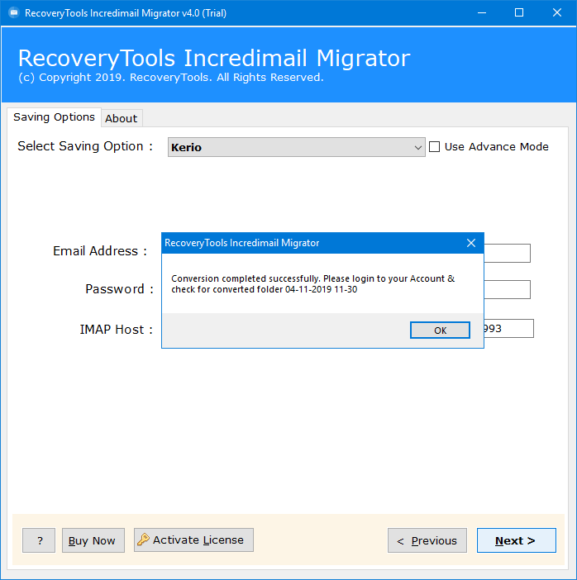
Task: Click the Activate License button
Action: pyautogui.click(x=193, y=540)
